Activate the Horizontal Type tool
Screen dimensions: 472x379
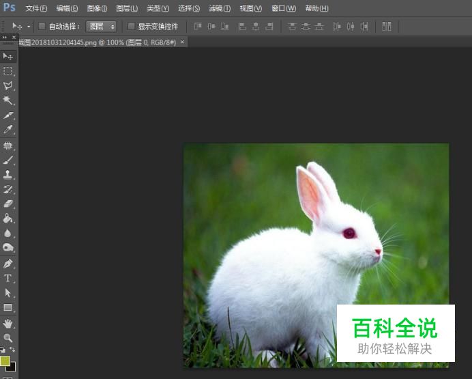pos(8,279)
